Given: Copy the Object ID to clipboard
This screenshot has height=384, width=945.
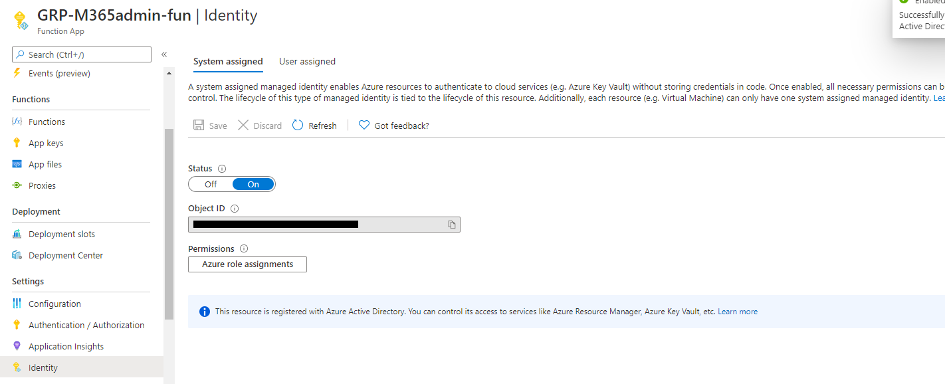Looking at the screenshot, I should [452, 225].
